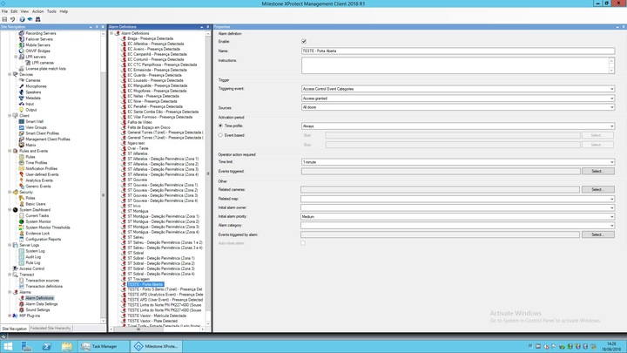The width and height of the screenshot is (627, 353).
Task: Open Recording Servers in Site Navigation
Action: pos(40,33)
